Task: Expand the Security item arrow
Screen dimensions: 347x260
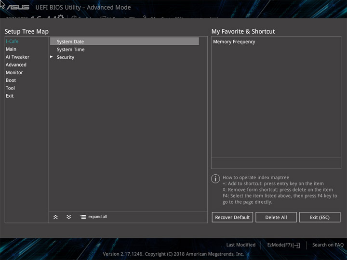Action: point(52,57)
